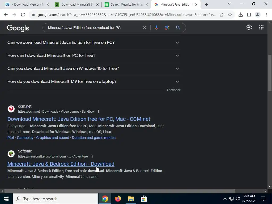
Task: Open the Google apps grid
Action: coord(261,27)
